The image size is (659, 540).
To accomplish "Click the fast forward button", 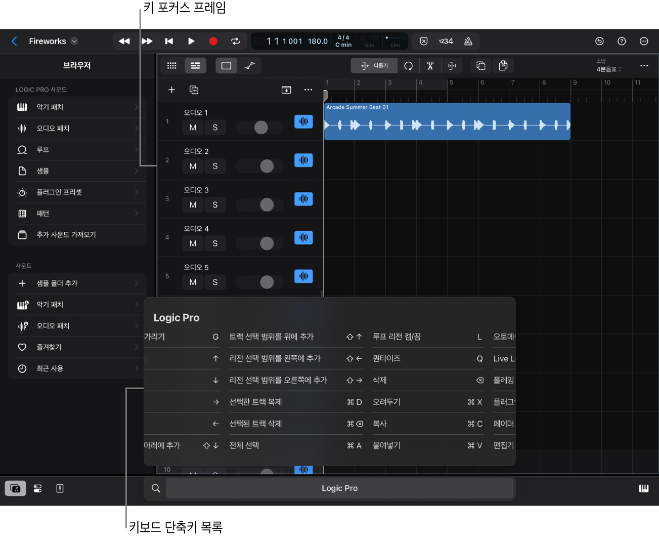I will point(147,41).
